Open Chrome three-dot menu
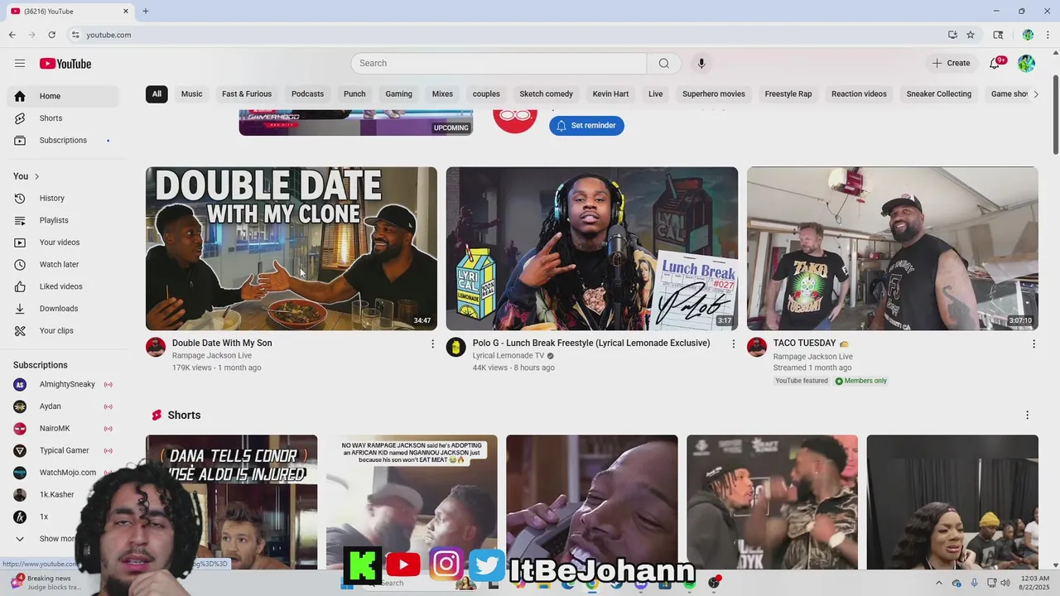This screenshot has height=596, width=1060. [x=1048, y=35]
